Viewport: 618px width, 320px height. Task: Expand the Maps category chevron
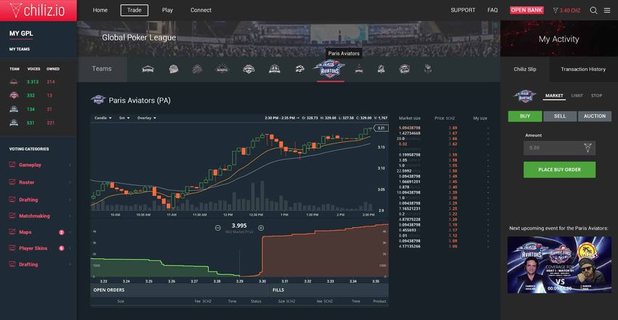tap(70, 232)
